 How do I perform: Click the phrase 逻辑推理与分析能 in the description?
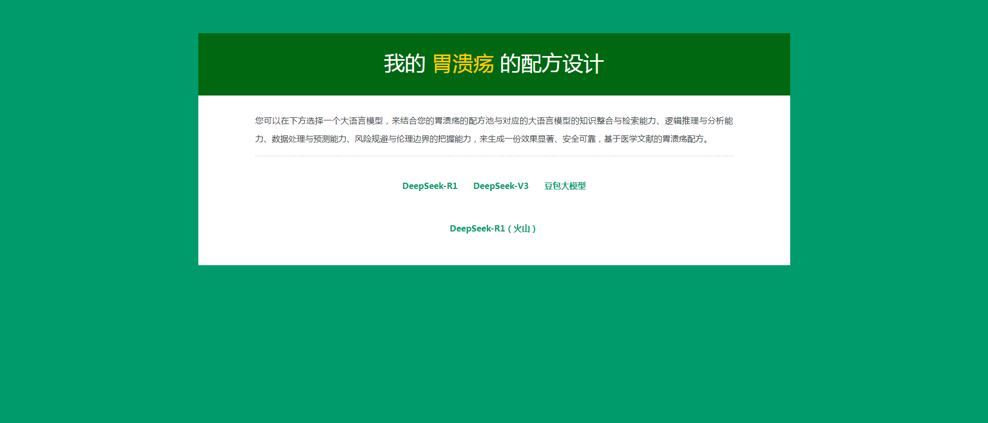pyautogui.click(x=699, y=121)
